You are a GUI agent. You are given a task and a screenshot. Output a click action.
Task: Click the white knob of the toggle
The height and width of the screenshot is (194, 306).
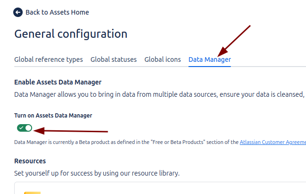[28, 128]
